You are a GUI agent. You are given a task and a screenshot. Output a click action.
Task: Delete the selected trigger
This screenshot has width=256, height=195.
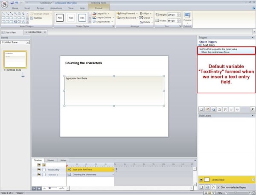225,109
